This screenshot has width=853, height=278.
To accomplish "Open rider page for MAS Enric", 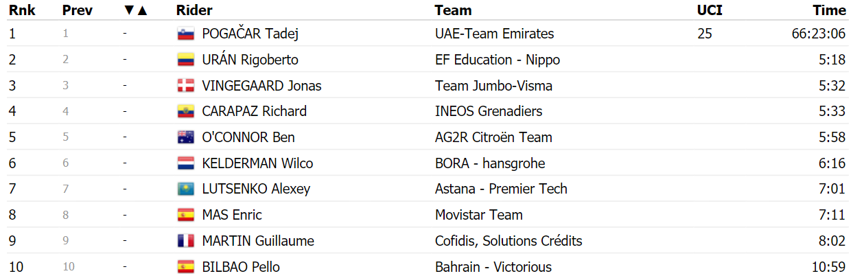I will (x=232, y=215).
